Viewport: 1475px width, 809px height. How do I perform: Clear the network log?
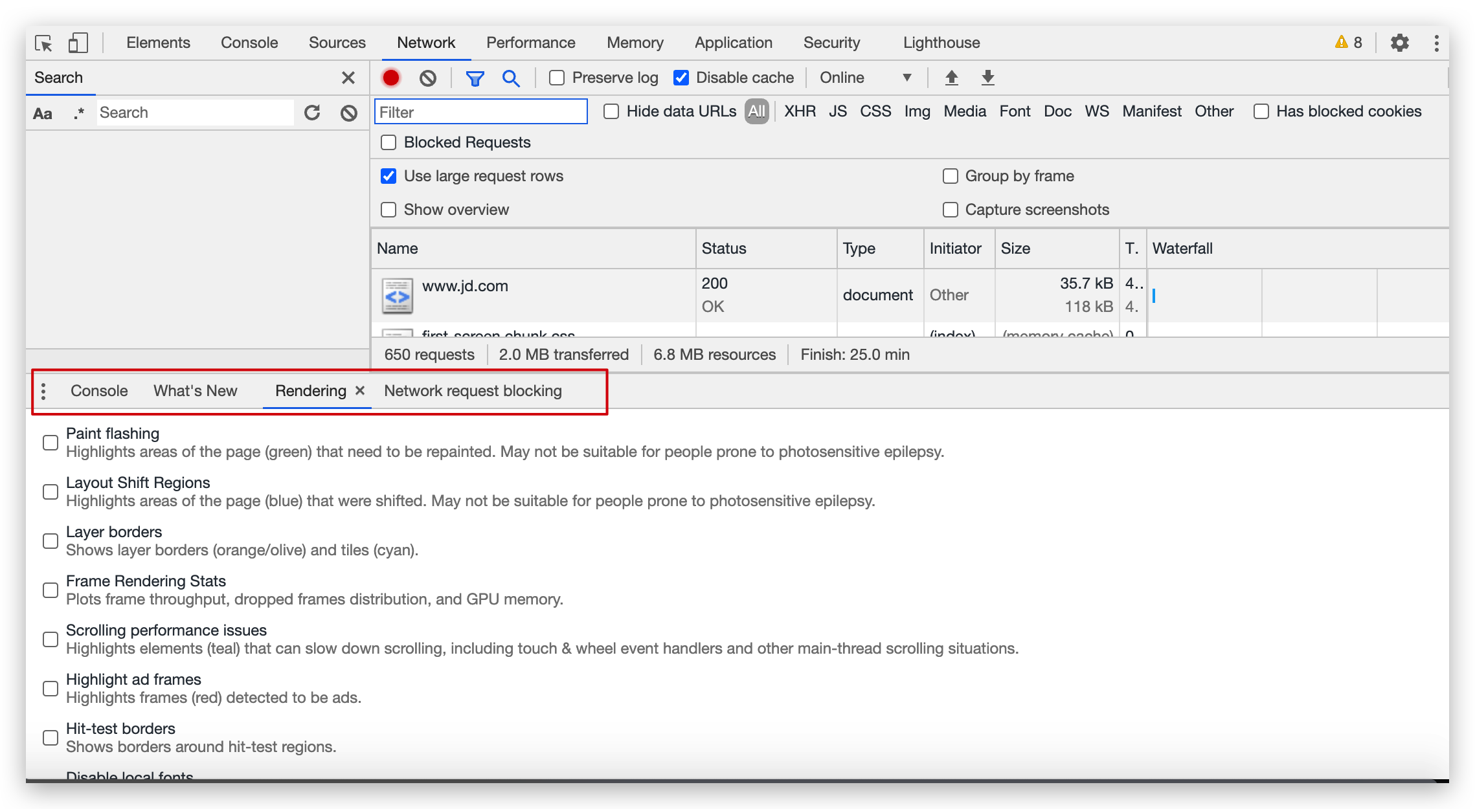click(x=427, y=78)
